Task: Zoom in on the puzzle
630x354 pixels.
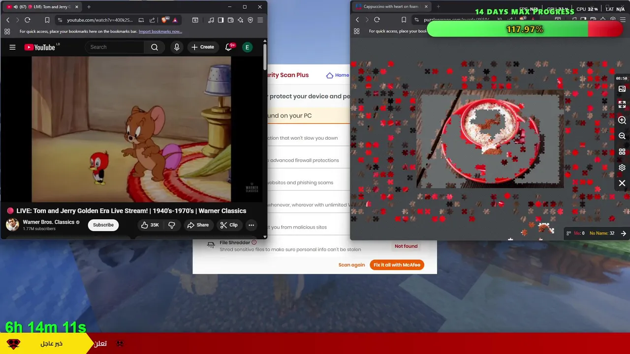Action: click(x=622, y=120)
